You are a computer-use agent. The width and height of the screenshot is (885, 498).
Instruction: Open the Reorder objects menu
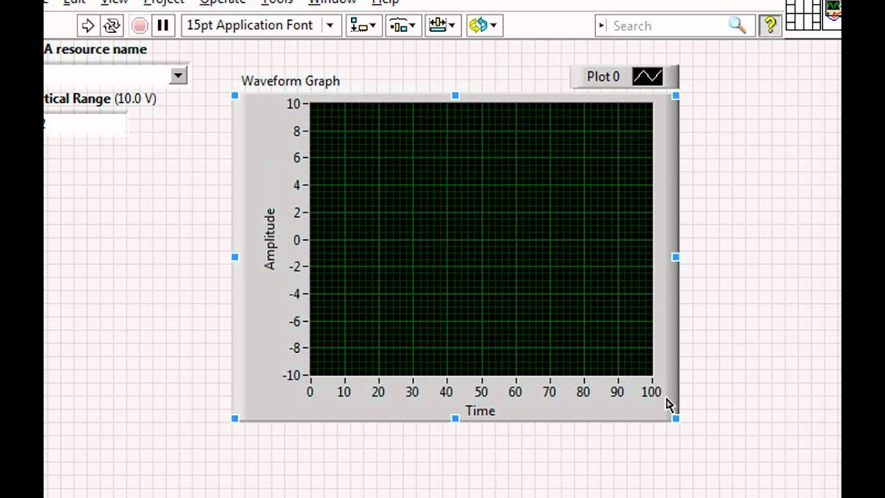coord(483,26)
